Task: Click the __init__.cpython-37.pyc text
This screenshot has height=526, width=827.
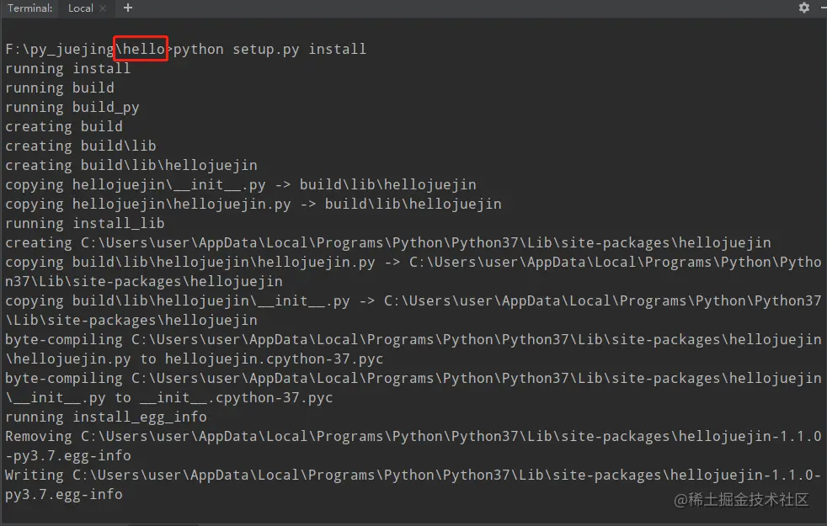Action: point(236,397)
